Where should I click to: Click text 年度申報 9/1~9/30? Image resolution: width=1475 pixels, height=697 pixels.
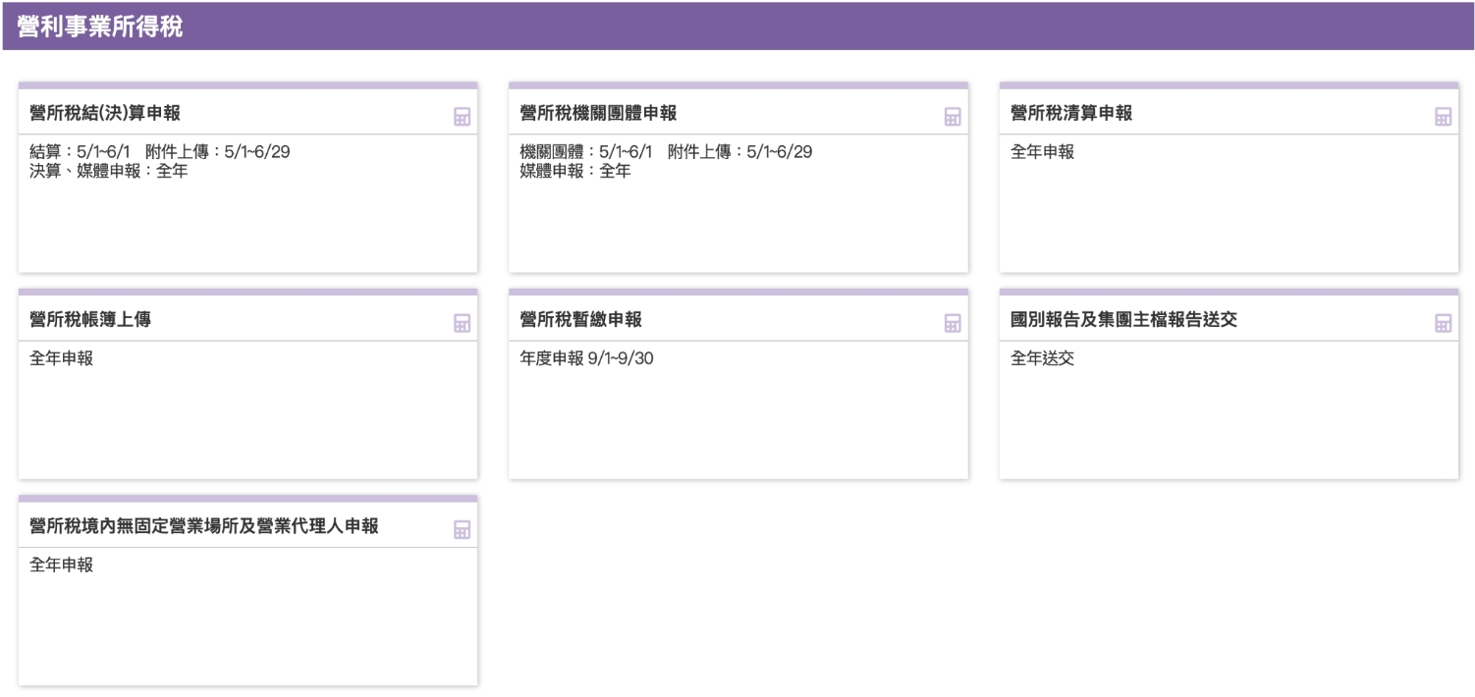586,358
